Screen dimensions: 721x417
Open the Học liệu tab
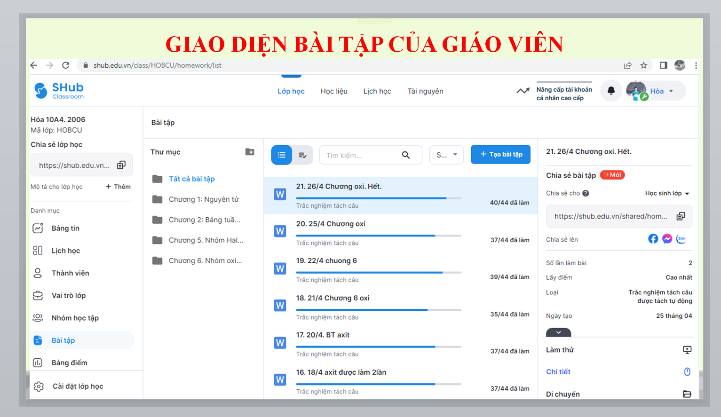coord(334,91)
